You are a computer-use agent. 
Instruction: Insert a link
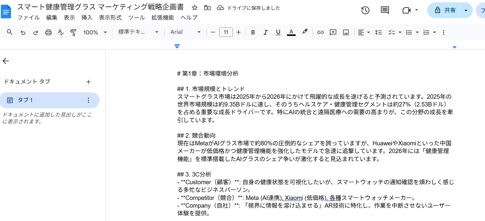pyautogui.click(x=320, y=32)
